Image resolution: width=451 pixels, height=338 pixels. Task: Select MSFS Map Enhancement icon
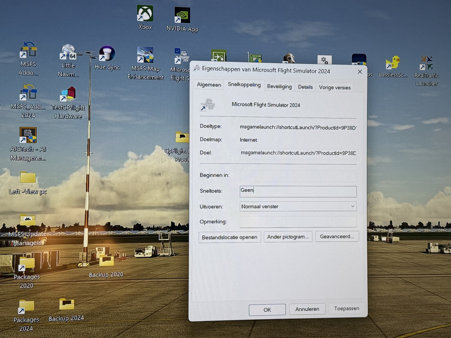145,63
